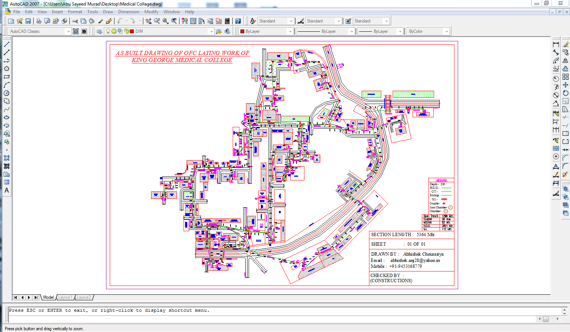The height and width of the screenshot is (332, 570).
Task: Click the Move modify tool
Action: point(566,85)
